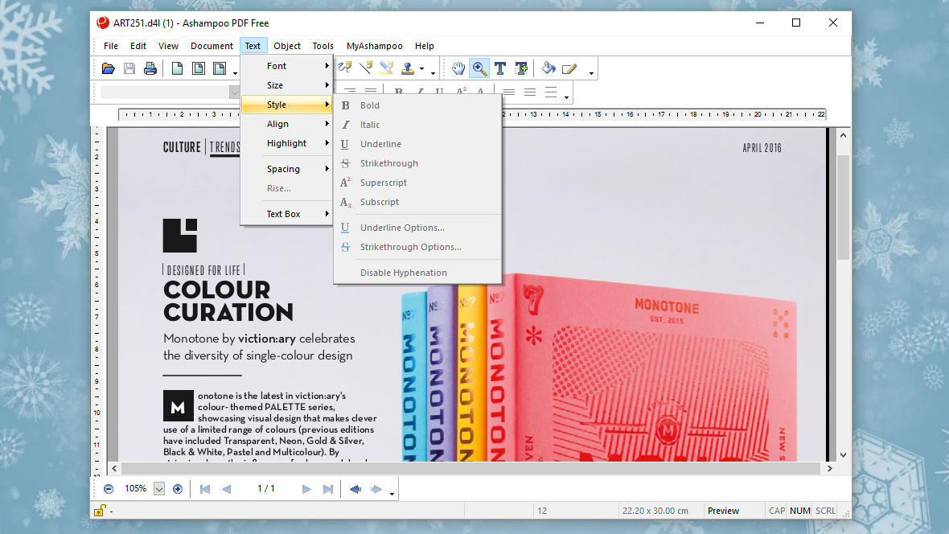This screenshot has height=534, width=949.
Task: Expand the file toolbar overflow arrow
Action: (x=236, y=73)
